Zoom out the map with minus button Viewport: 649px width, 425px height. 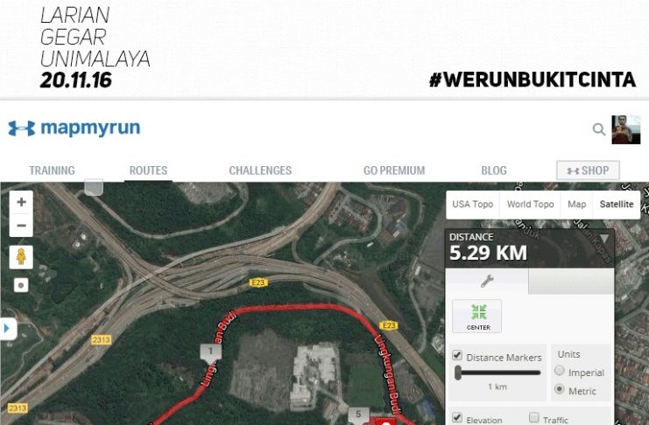tap(21, 226)
